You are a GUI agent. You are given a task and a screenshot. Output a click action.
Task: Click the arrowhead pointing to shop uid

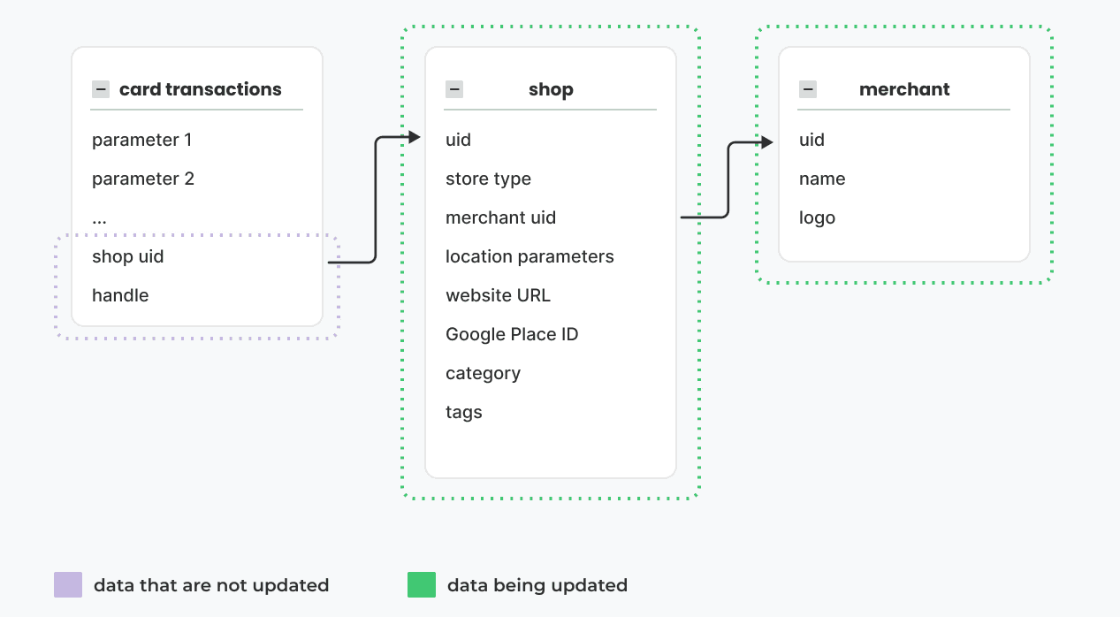[413, 137]
